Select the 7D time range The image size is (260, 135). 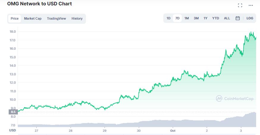tap(178, 18)
